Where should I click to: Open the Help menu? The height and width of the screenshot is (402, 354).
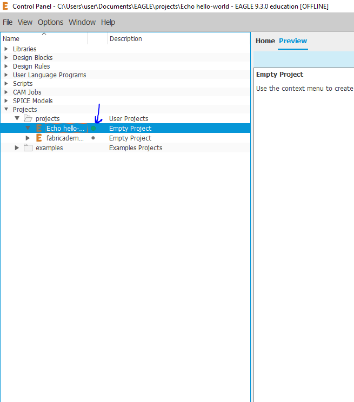coord(108,22)
